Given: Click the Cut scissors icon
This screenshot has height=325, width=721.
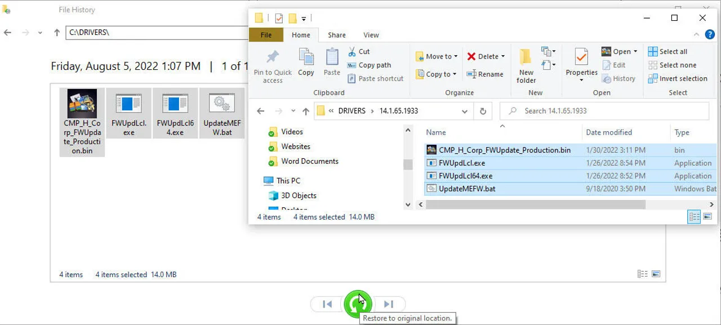Looking at the screenshot, I should [352, 52].
